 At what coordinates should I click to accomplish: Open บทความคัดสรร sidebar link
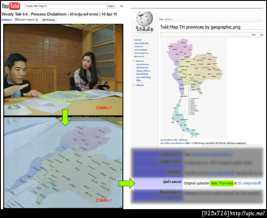tap(141, 50)
